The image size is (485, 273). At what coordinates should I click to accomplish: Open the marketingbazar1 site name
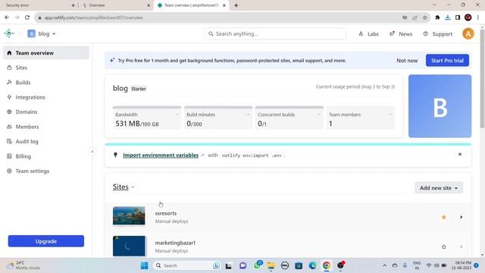point(175,243)
